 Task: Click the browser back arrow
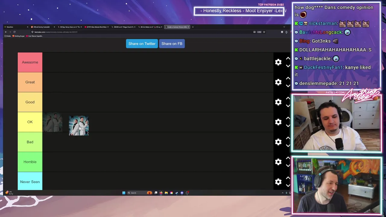6,32
